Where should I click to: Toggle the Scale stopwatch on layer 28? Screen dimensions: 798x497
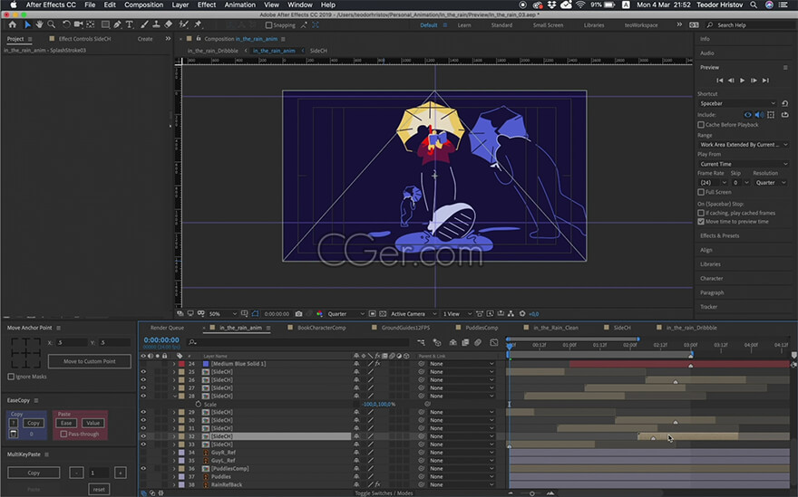[198, 404]
